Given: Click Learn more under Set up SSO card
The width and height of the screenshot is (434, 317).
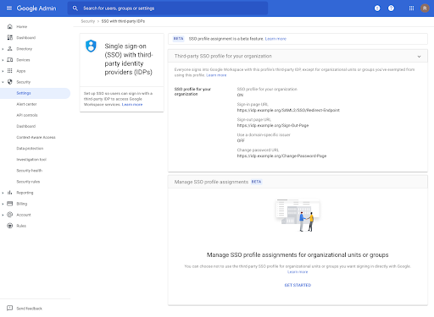Looking at the screenshot, I should [x=132, y=105].
